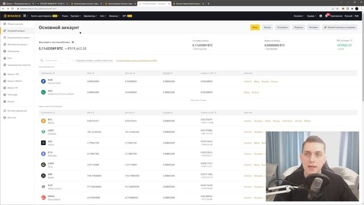Switch to the first browser tab
364x205 pixels.
18,4
